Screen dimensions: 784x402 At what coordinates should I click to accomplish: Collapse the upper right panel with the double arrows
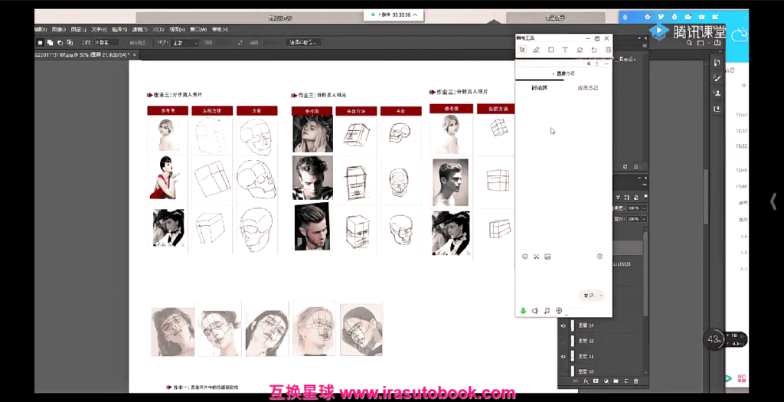click(x=639, y=38)
